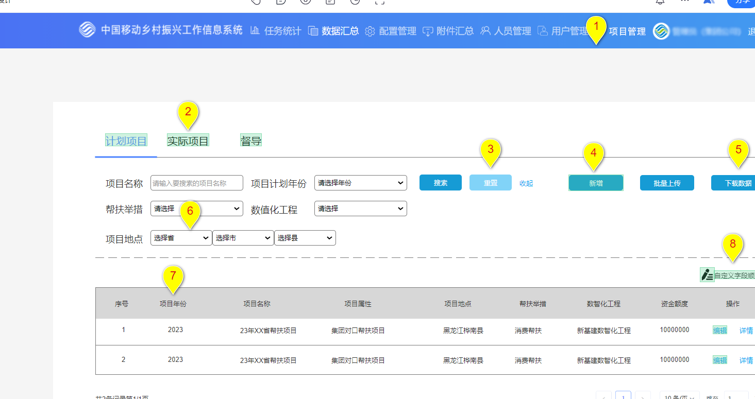Image resolution: width=755 pixels, height=399 pixels.
Task: Click 集团对口帮扶项目 in row 1
Action: pyautogui.click(x=358, y=331)
